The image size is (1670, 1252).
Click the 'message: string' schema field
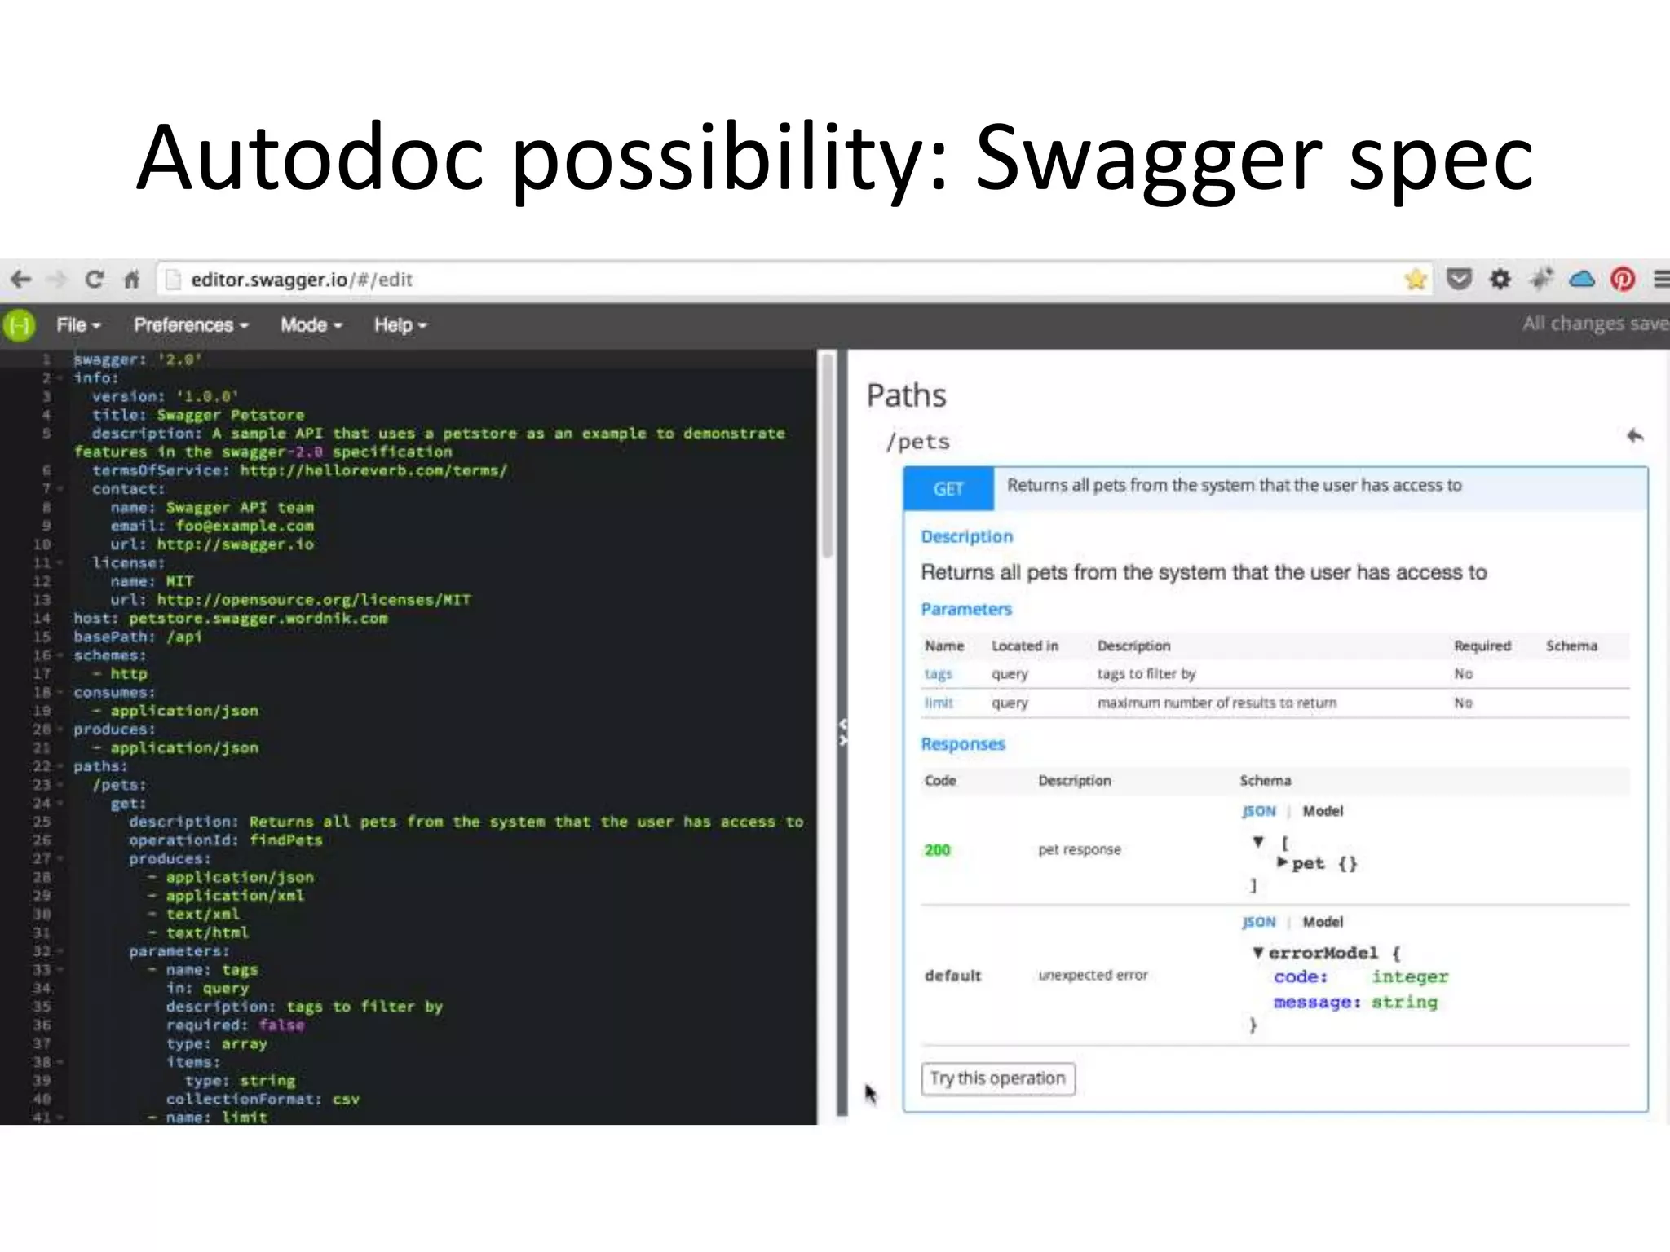1355,1002
